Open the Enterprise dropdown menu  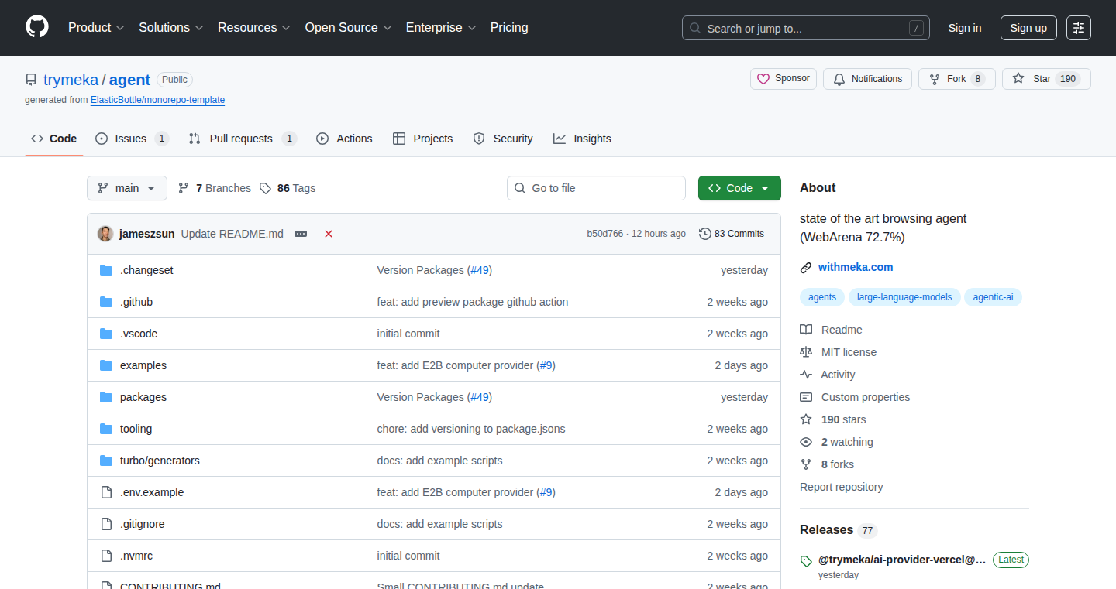[x=441, y=27]
